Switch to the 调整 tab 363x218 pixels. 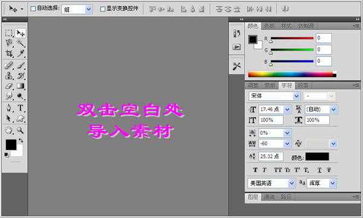point(253,86)
